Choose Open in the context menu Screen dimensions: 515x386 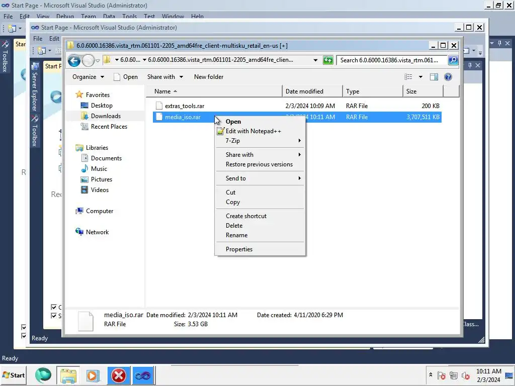260,122
